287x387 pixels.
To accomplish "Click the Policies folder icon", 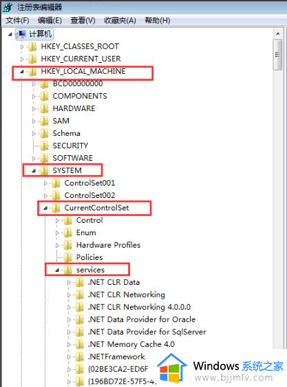I will [68, 257].
